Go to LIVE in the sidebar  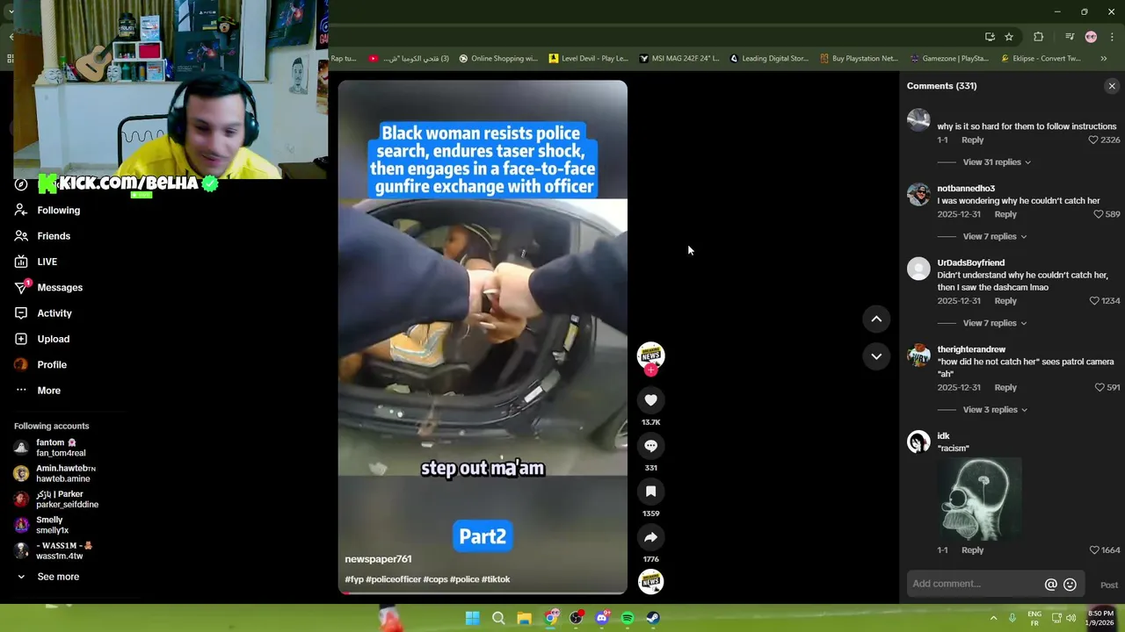coord(47,262)
